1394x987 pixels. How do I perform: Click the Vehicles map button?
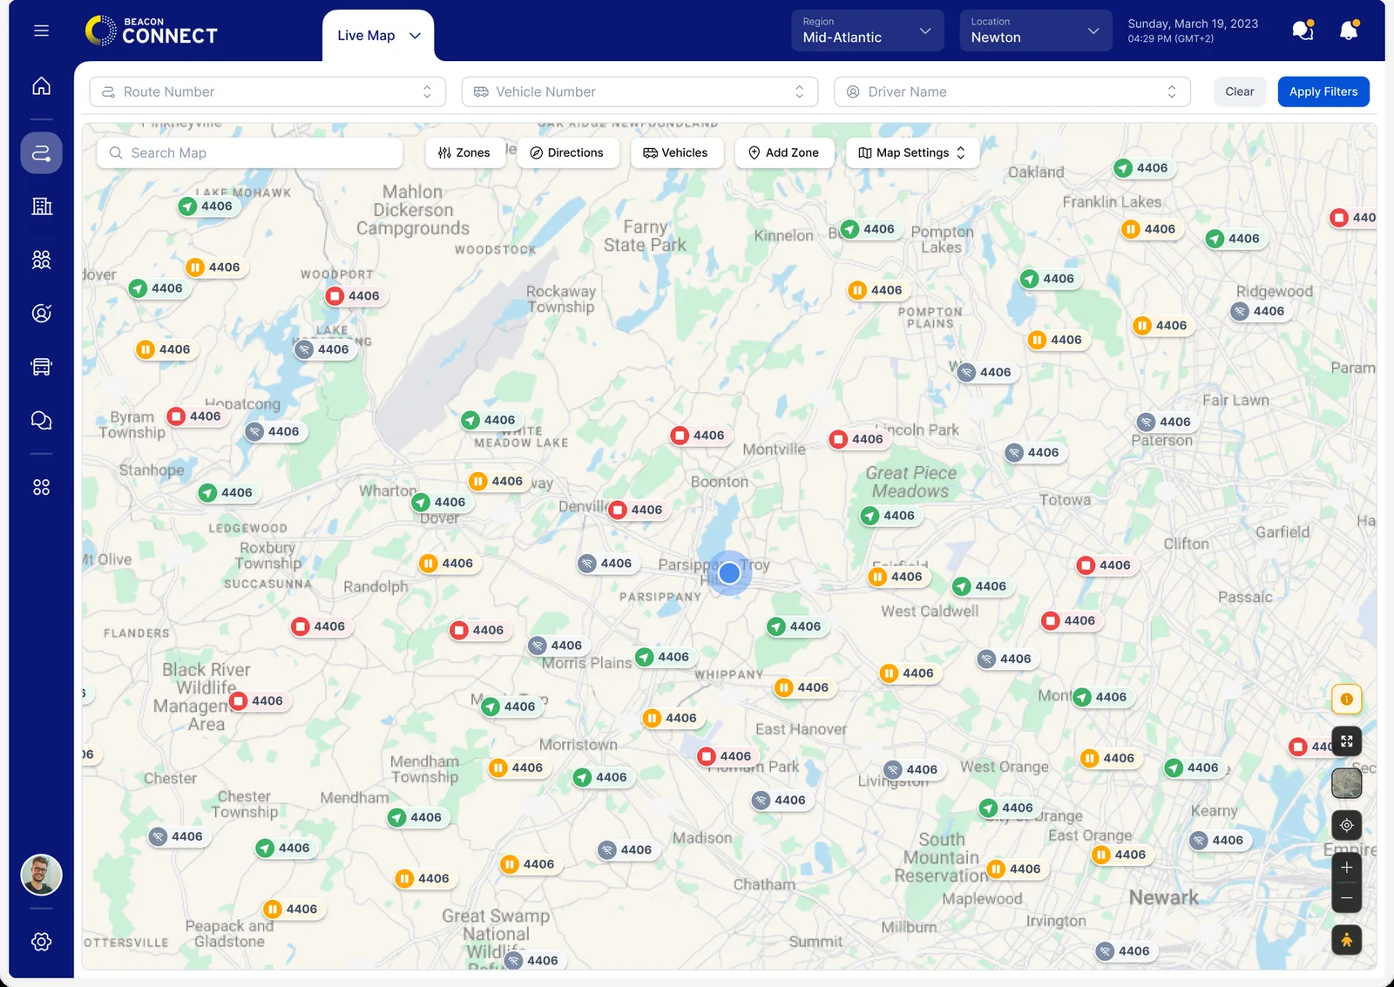(x=676, y=152)
